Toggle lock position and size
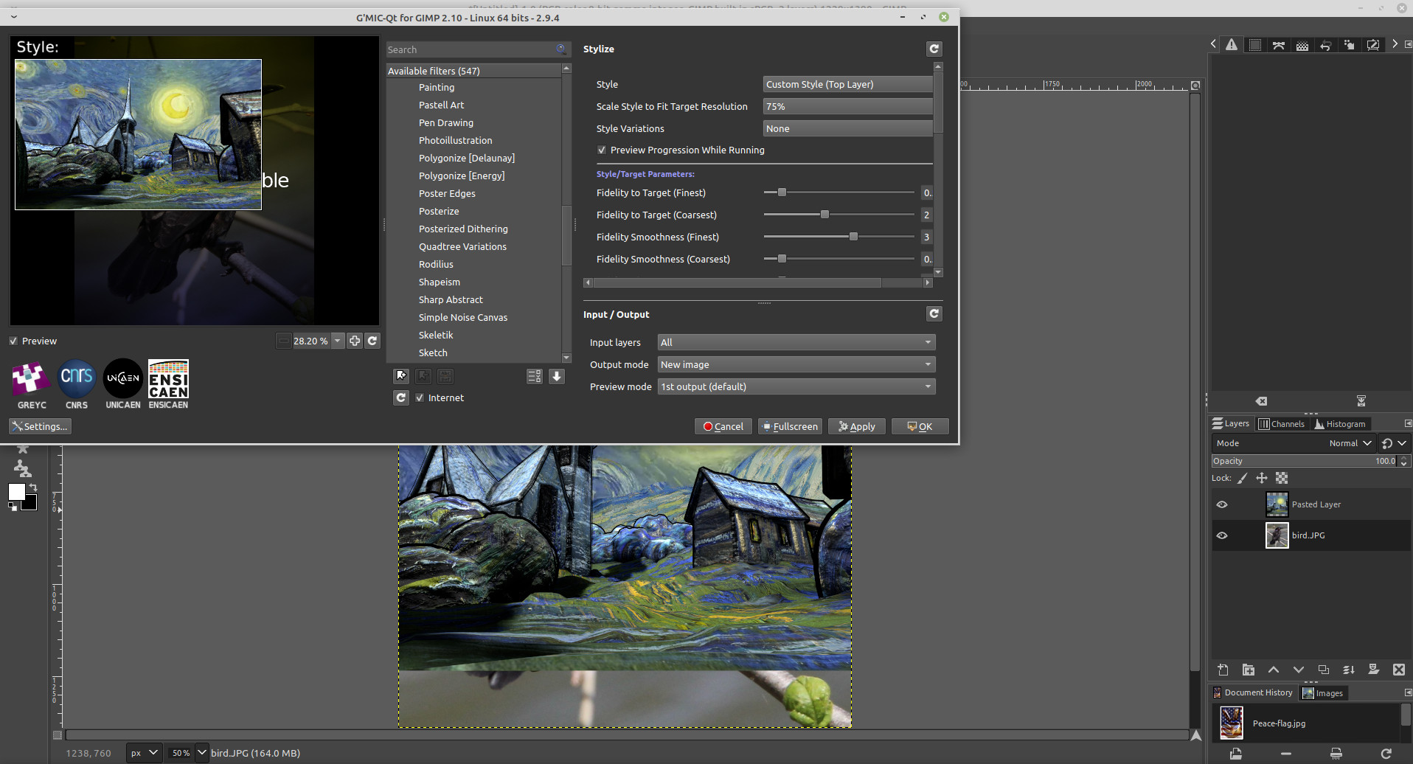The width and height of the screenshot is (1413, 764). [x=1262, y=478]
